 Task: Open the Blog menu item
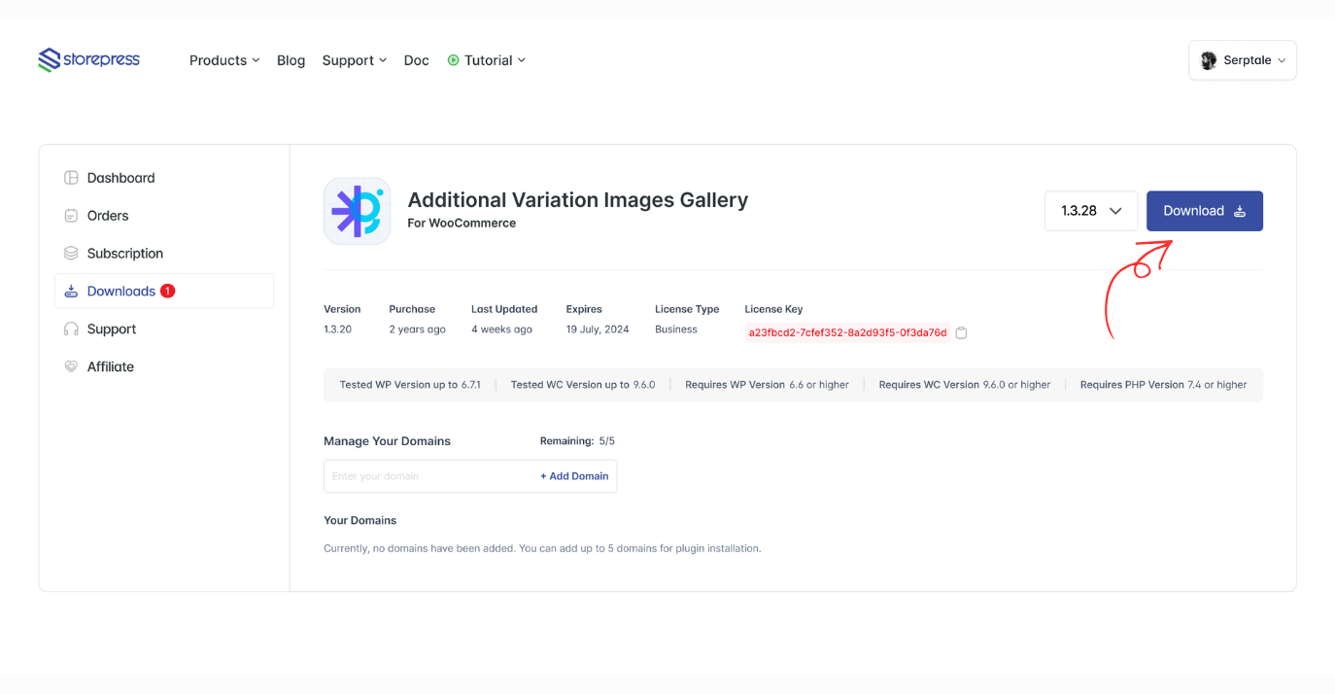pyautogui.click(x=291, y=59)
